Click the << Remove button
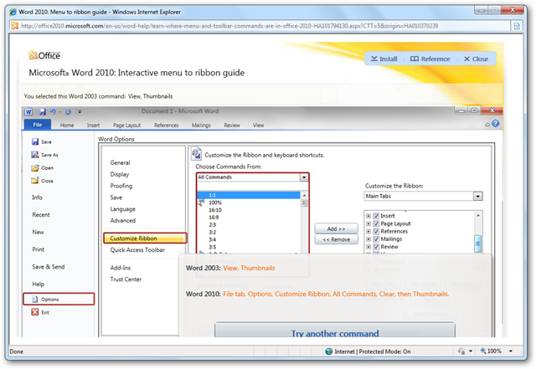The height and width of the screenshot is (369, 536). (337, 239)
